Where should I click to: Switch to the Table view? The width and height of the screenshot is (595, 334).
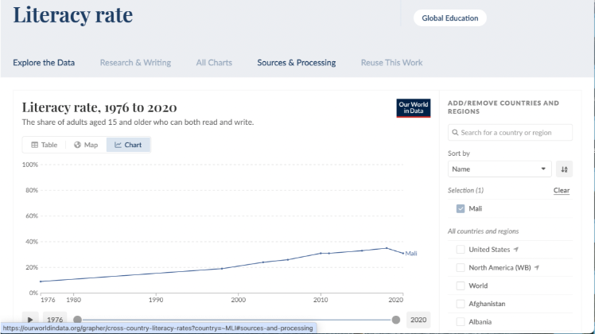point(45,145)
